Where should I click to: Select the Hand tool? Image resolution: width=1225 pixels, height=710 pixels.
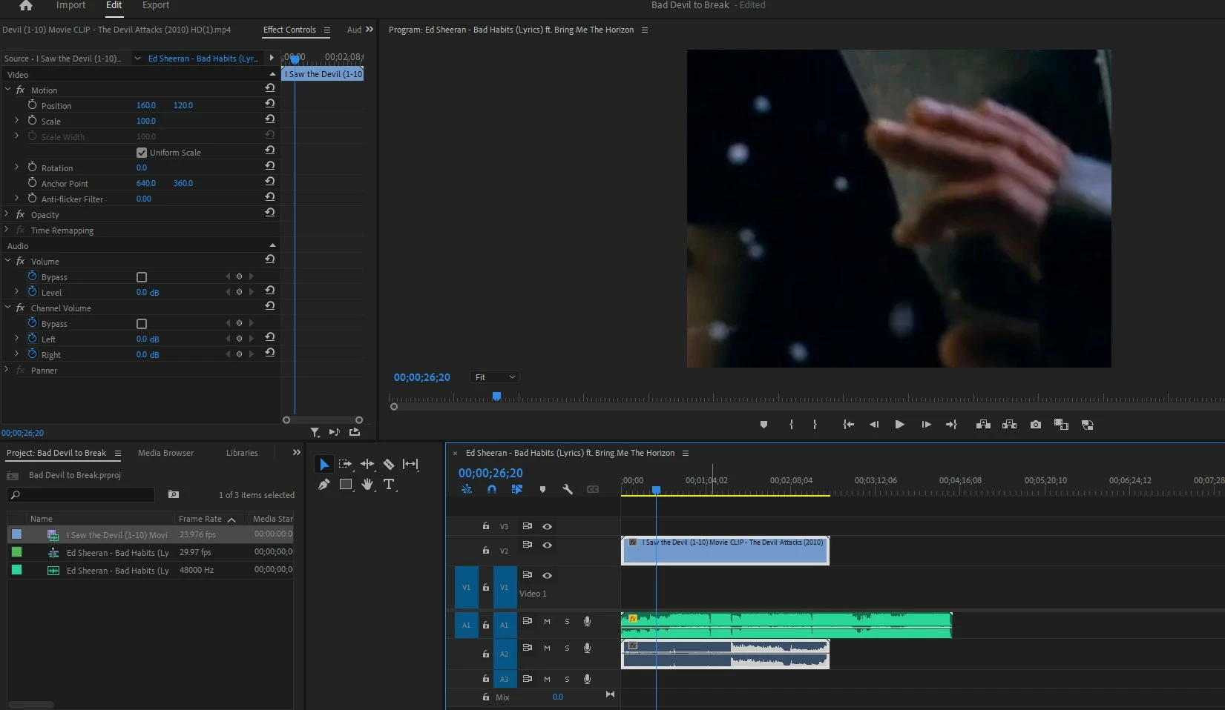click(x=367, y=485)
